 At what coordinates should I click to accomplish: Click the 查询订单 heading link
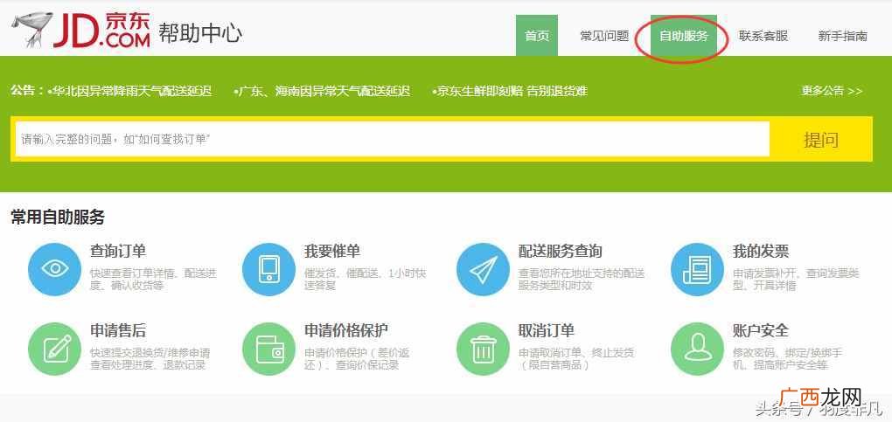tap(118, 251)
